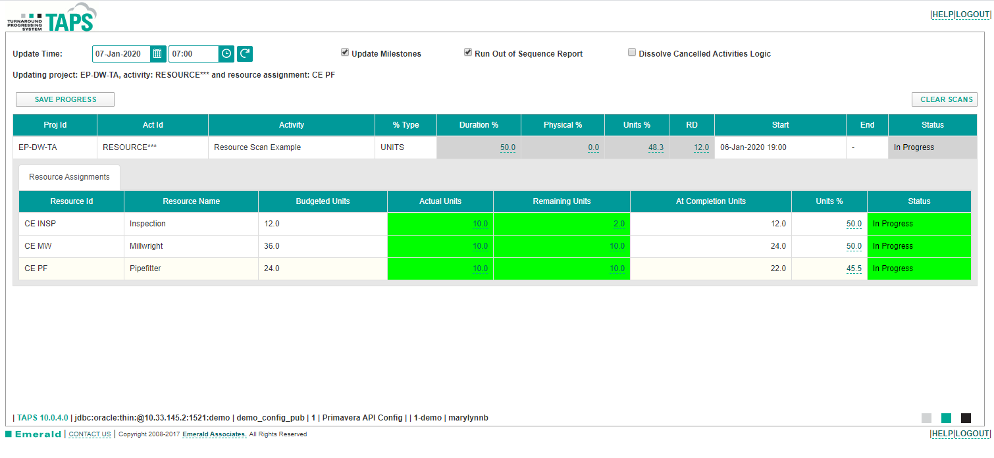Toggle Update Milestones checkbox

coord(345,53)
